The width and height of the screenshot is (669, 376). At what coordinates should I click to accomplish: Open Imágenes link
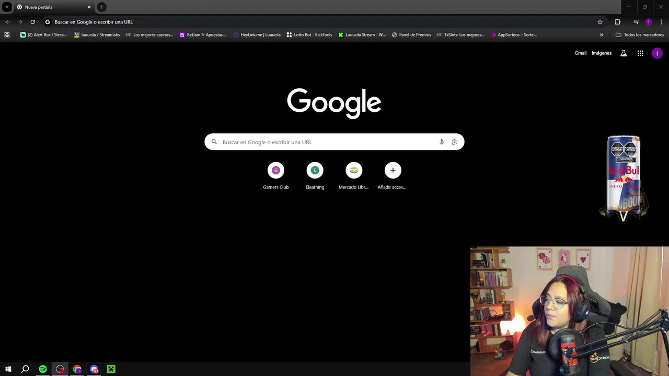pyautogui.click(x=602, y=53)
